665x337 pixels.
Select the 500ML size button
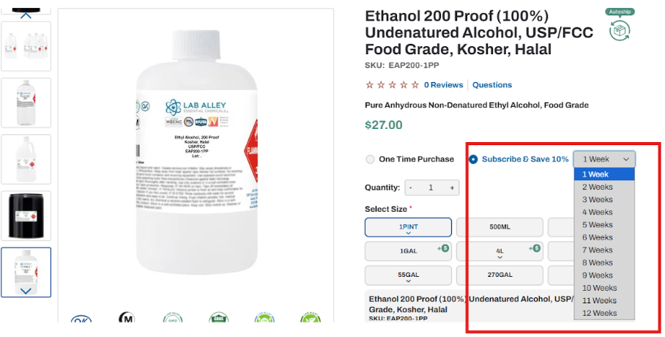[x=499, y=227]
